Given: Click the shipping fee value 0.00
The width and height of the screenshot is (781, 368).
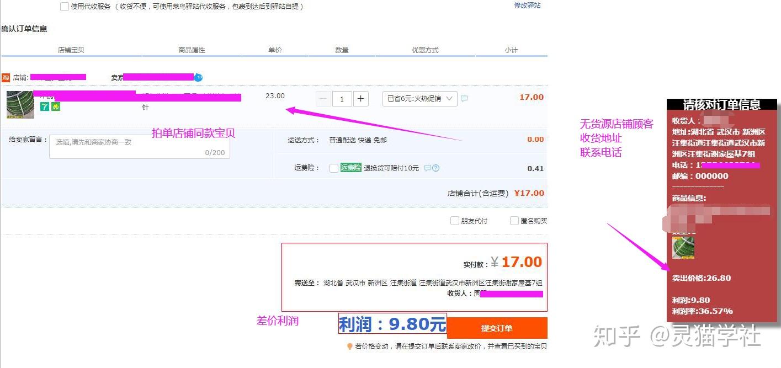Looking at the screenshot, I should coord(535,140).
